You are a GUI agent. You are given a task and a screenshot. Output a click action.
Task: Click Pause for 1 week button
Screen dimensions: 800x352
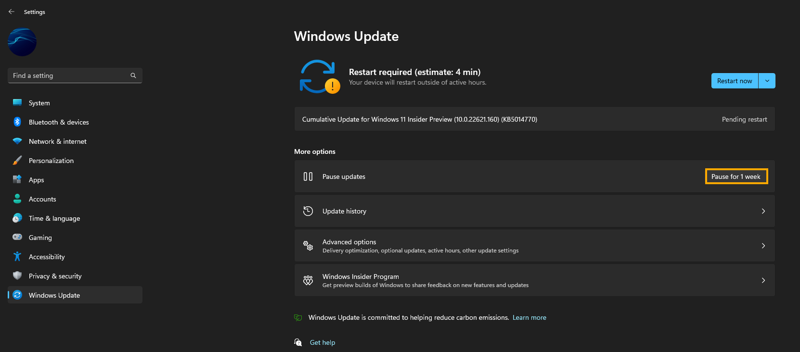point(736,176)
